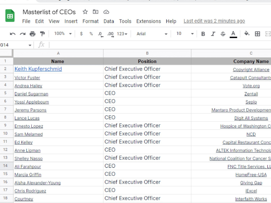
Task: Open the borders tool
Action: click(x=257, y=34)
